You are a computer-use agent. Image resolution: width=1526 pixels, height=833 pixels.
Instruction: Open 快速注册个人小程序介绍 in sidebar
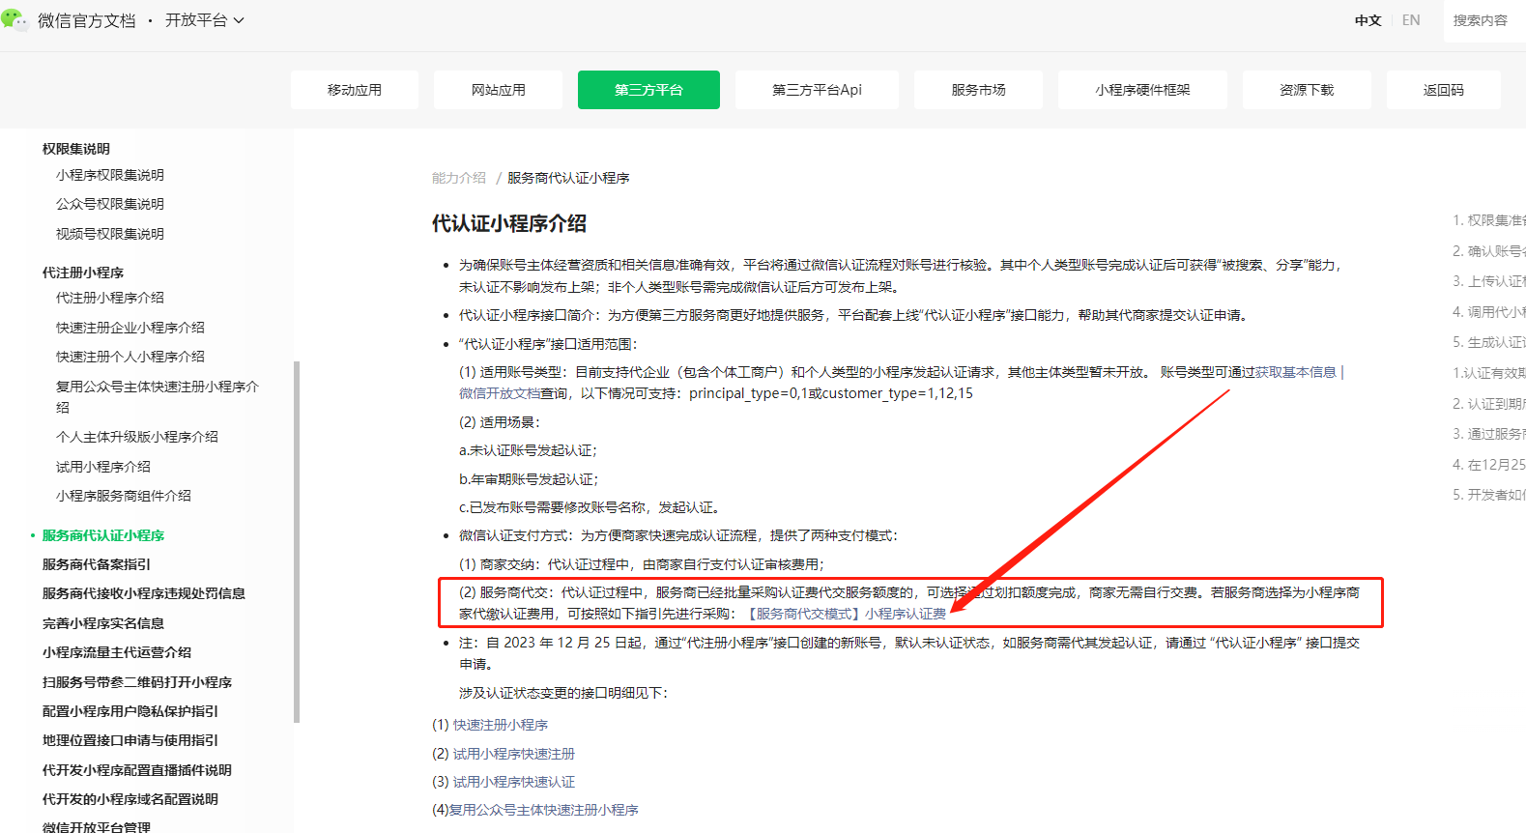click(x=130, y=357)
